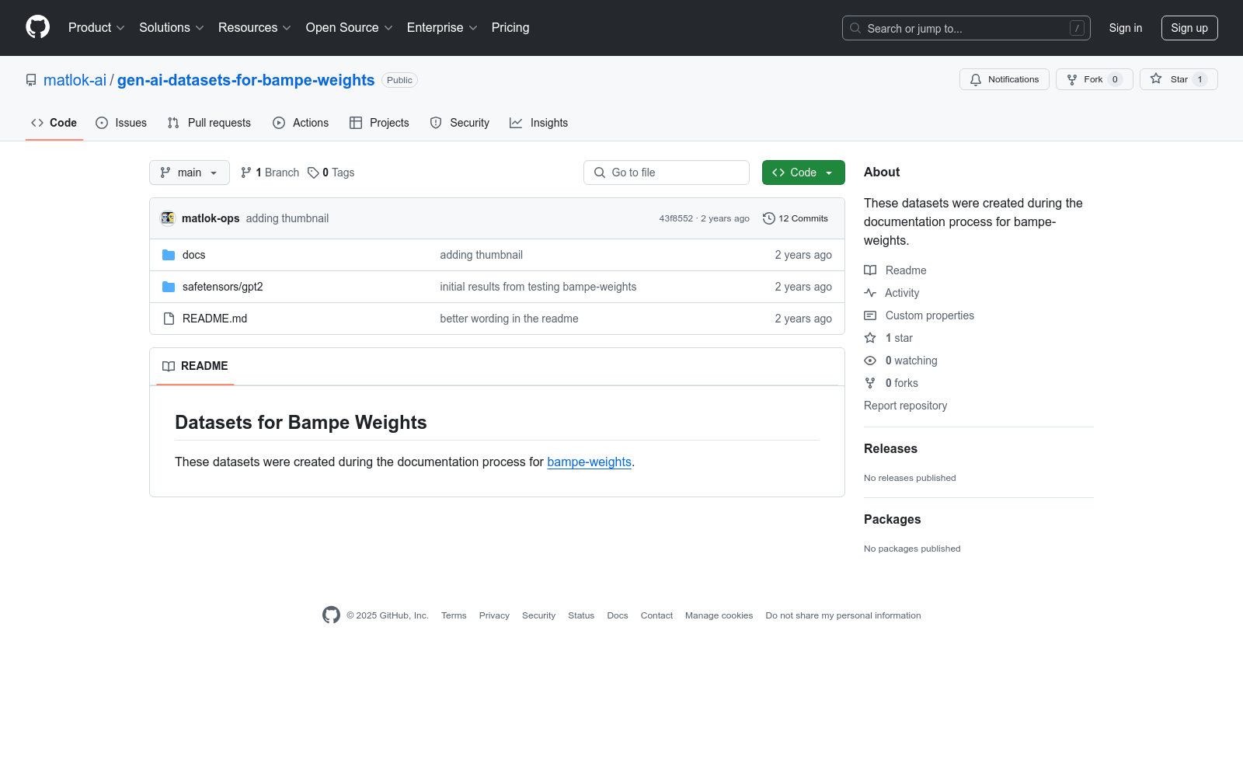
Task: Open the Terms footer link
Action: coord(454,615)
